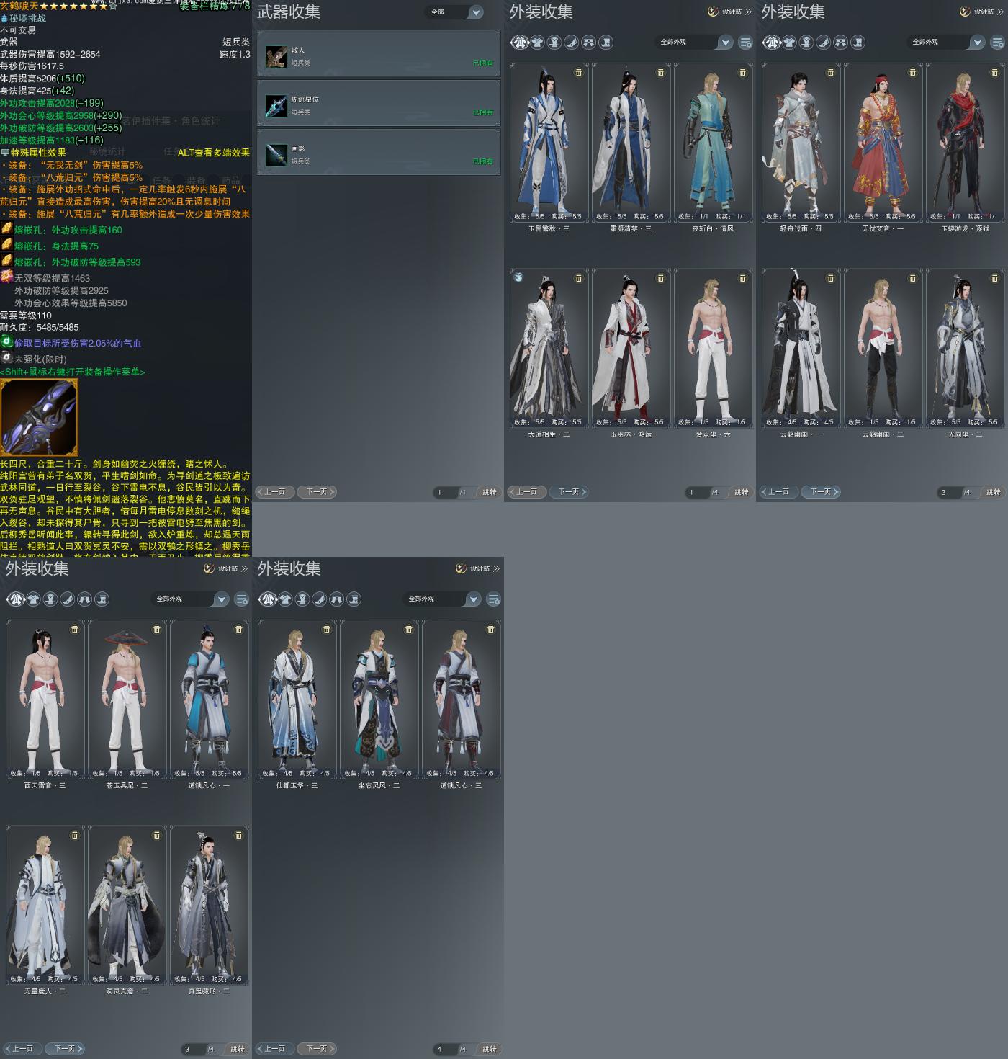
Task: Click 下一页 in the 武器收集 panel
Action: coord(317,492)
